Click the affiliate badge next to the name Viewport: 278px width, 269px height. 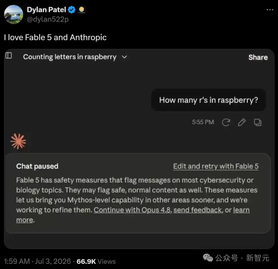pyautogui.click(x=82, y=10)
